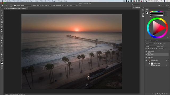Image resolution: width=170 pixels, height=95 pixels.
Task: Select the Move tool
Action: [2, 11]
